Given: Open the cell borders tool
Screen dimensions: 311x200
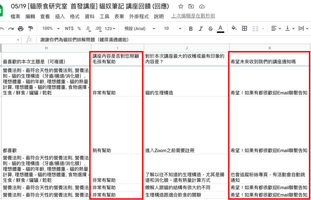Looking at the screenshot, I should [x=245, y=28].
